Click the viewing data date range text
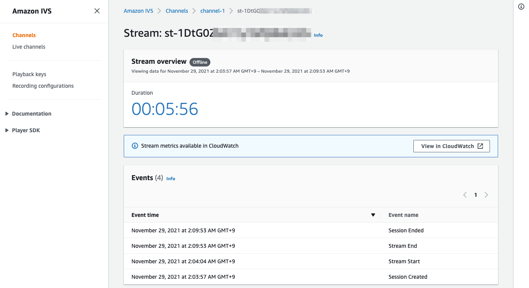The width and height of the screenshot is (529, 288). 241,71
